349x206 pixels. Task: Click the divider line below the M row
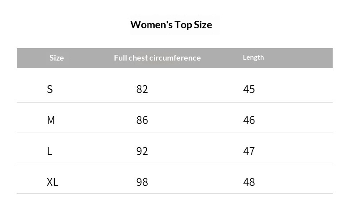[174, 133]
